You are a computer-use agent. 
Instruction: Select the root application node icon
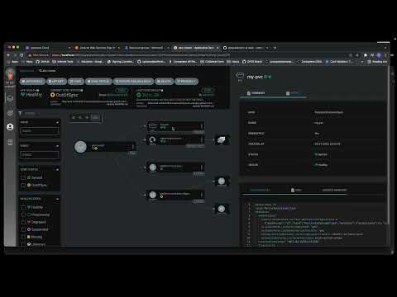click(80, 147)
